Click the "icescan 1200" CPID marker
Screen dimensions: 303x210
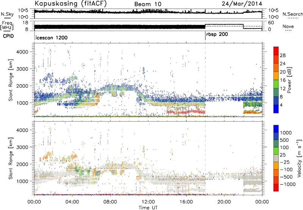pos(52,38)
